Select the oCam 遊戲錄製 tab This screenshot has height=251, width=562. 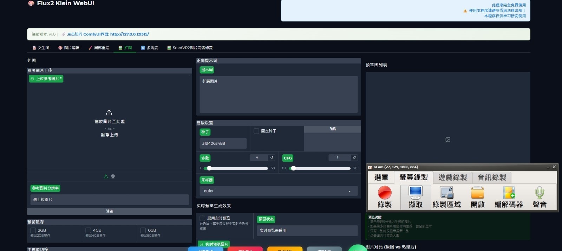pos(453,178)
